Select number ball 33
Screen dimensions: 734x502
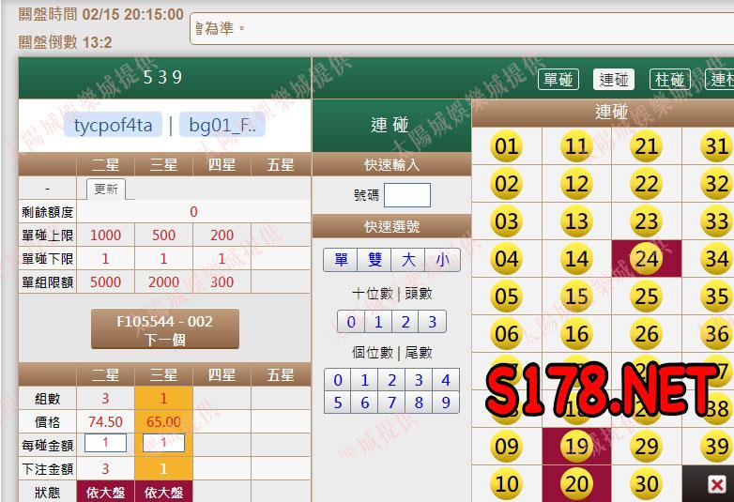[x=717, y=221]
